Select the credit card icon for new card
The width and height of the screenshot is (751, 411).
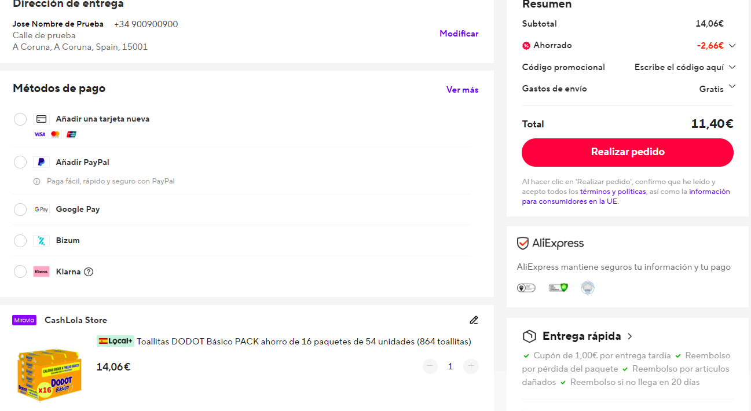[x=41, y=119]
